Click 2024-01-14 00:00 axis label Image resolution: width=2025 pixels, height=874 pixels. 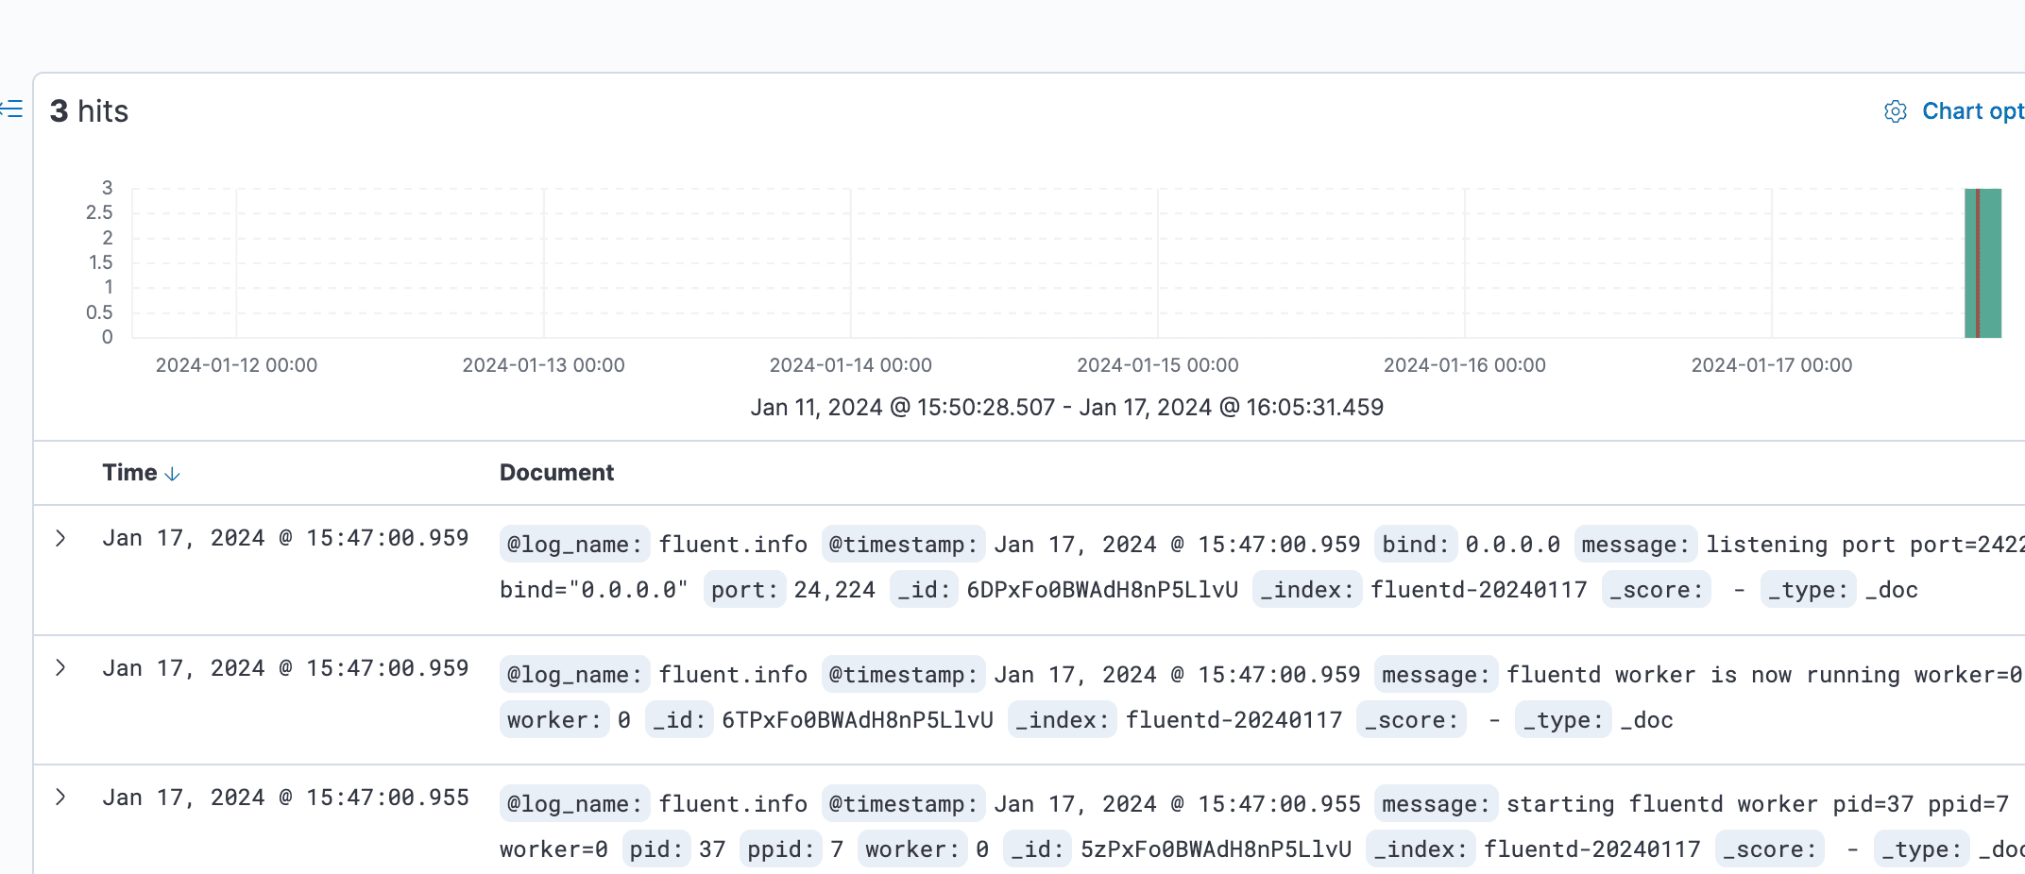coord(851,365)
